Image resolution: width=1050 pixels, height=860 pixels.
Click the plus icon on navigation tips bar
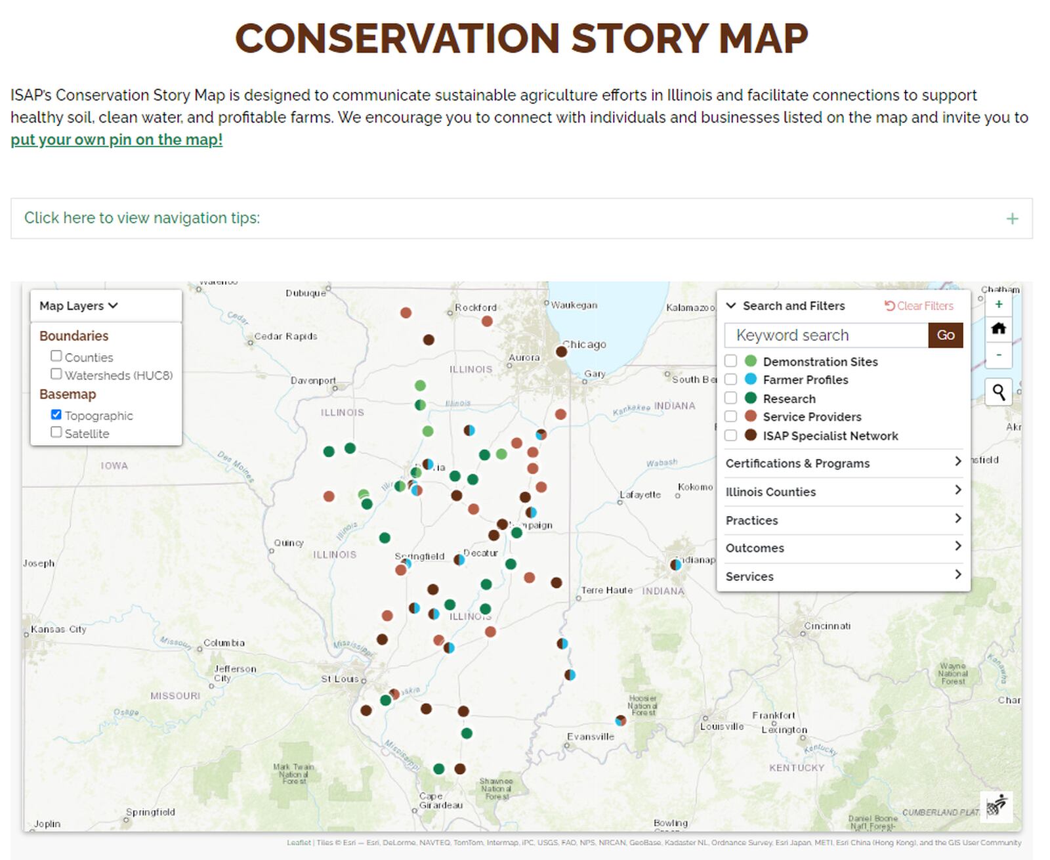click(1013, 217)
